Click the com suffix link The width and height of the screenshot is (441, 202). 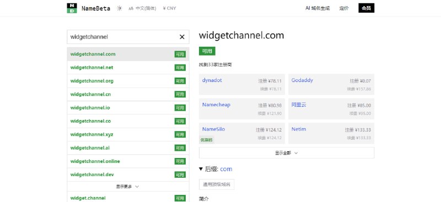coord(226,169)
